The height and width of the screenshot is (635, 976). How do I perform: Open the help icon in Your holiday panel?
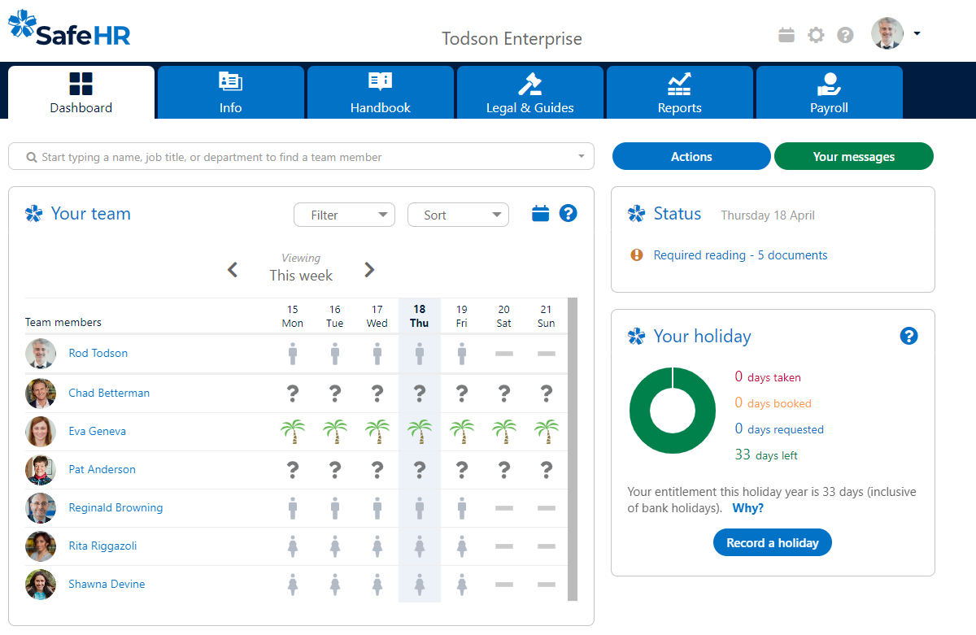coord(908,335)
